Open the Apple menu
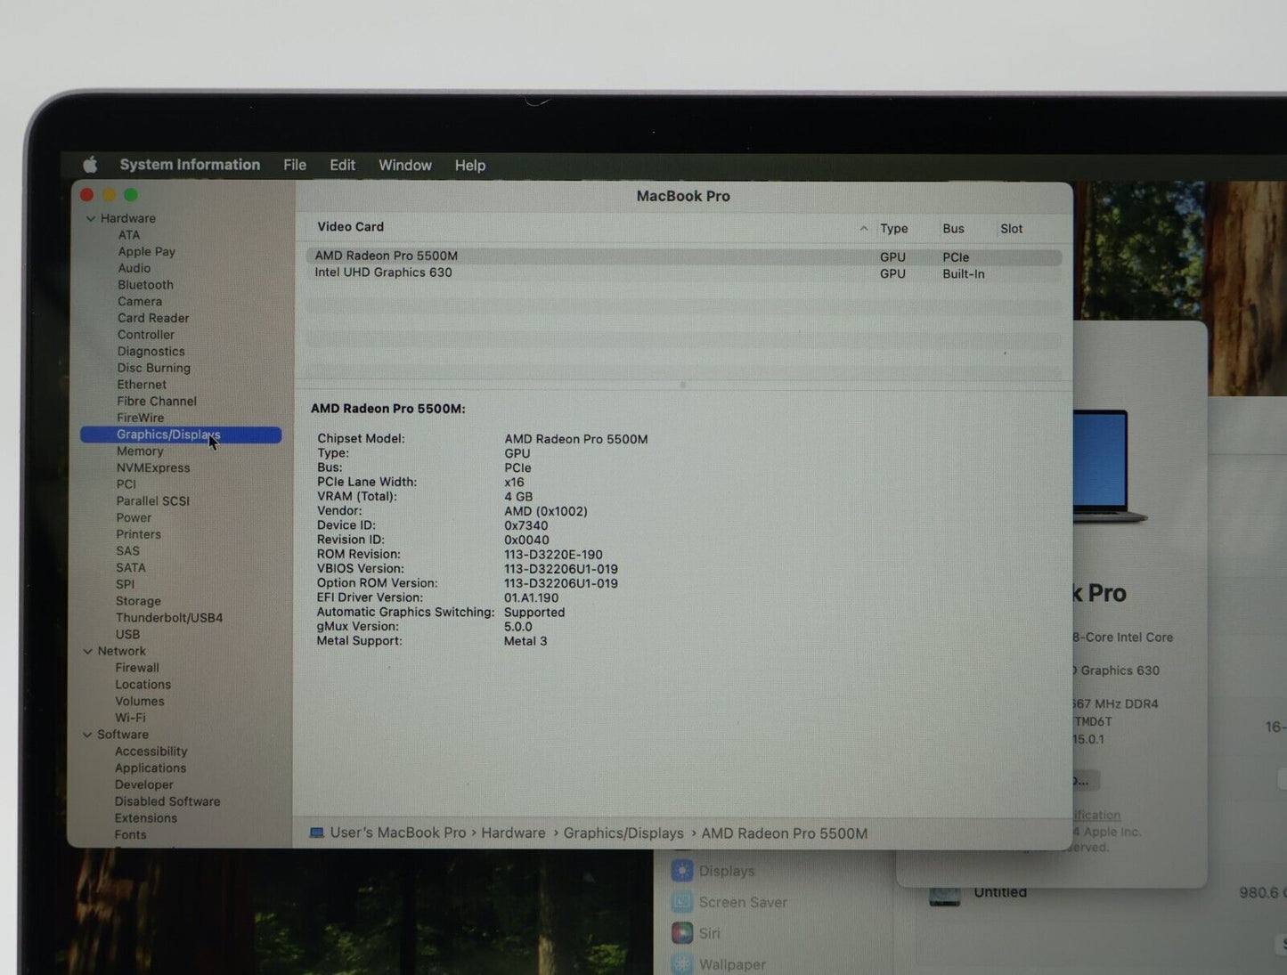The width and height of the screenshot is (1287, 975). pyautogui.click(x=90, y=165)
